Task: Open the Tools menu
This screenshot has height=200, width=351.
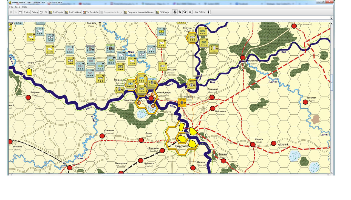Action: click(18, 7)
